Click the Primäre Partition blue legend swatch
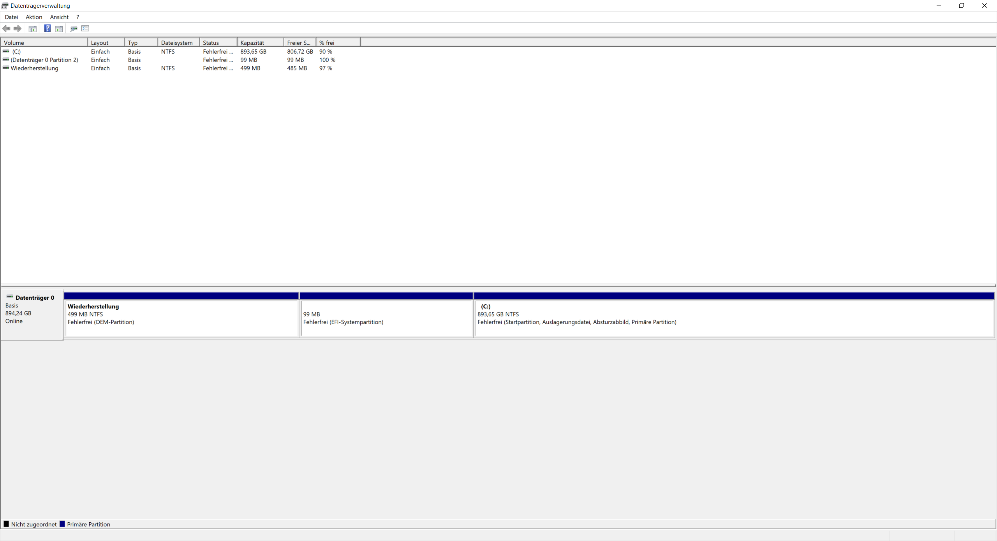 [x=62, y=524]
